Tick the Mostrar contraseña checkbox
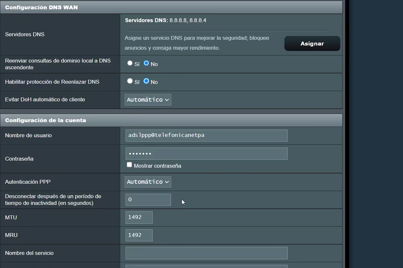403x268 pixels. pos(129,165)
